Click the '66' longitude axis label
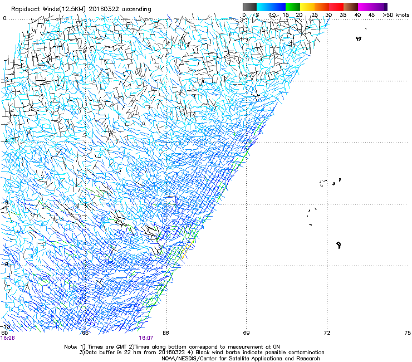 pyautogui.click(x=165, y=333)
